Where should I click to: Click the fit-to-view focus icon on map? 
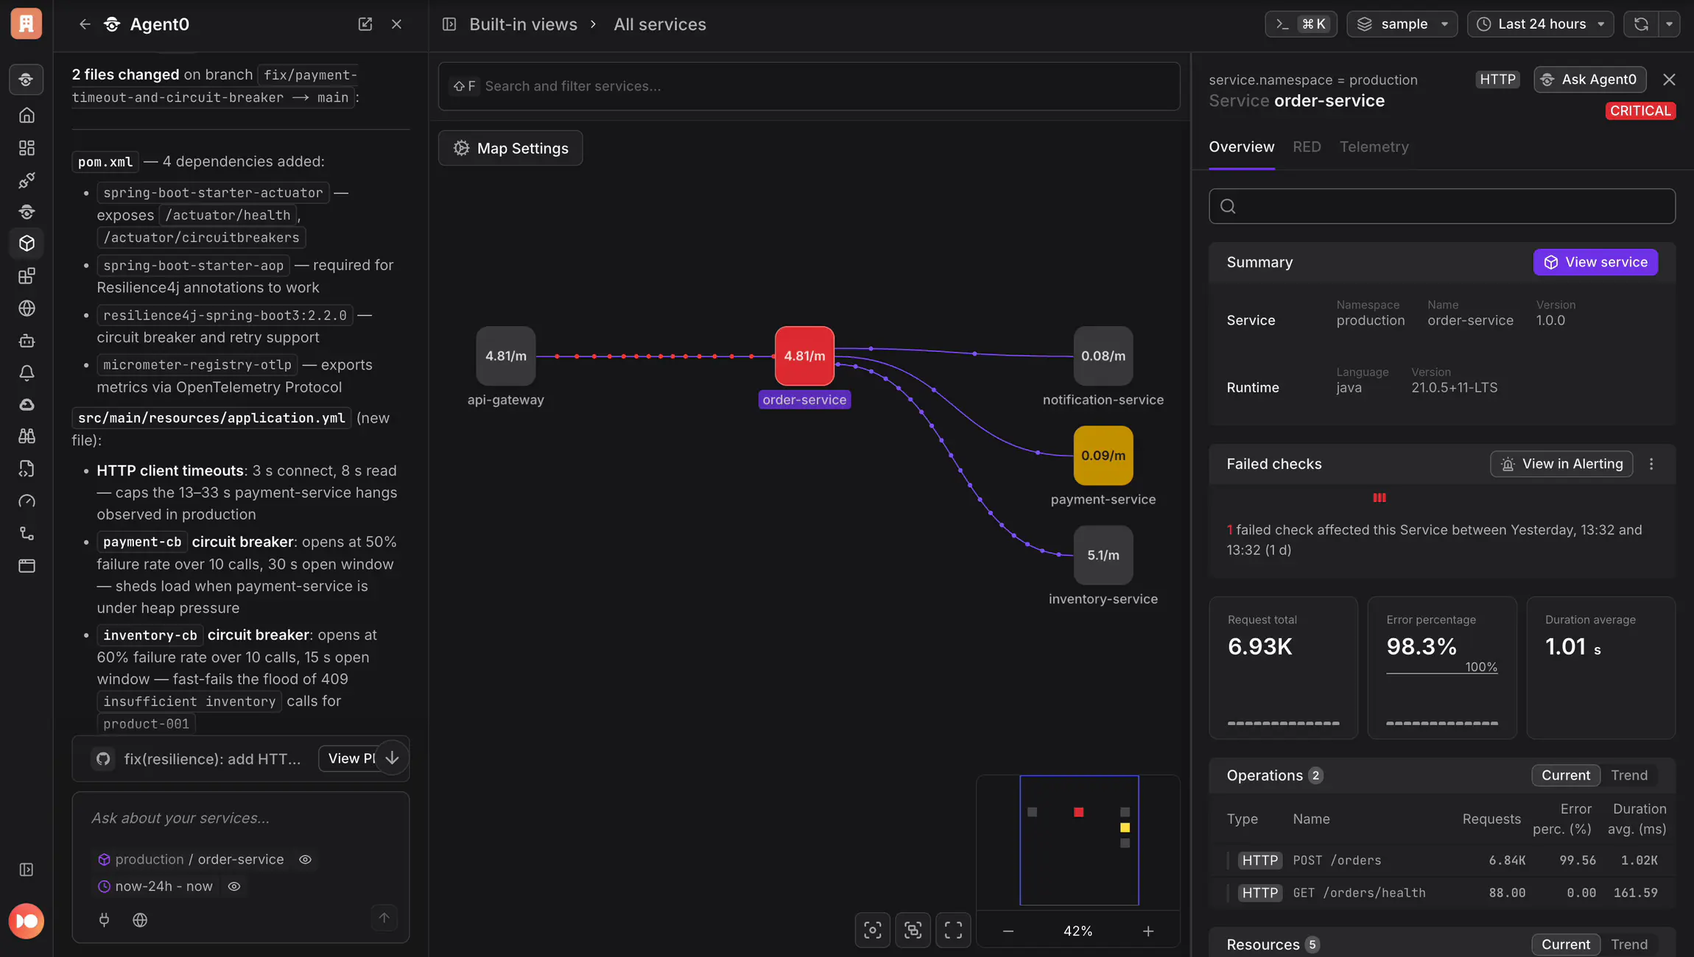tap(873, 930)
